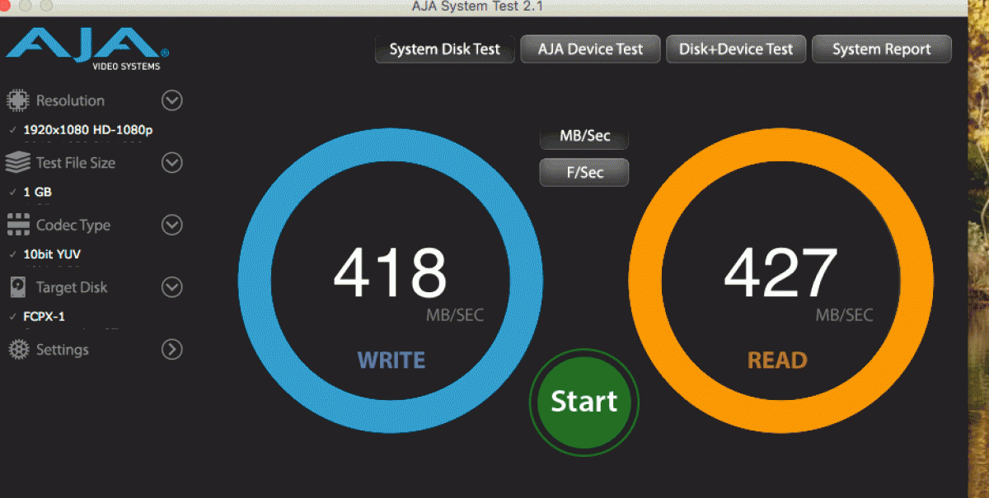Click the READ gauge label
The height and width of the screenshot is (498, 989).
pos(777,361)
